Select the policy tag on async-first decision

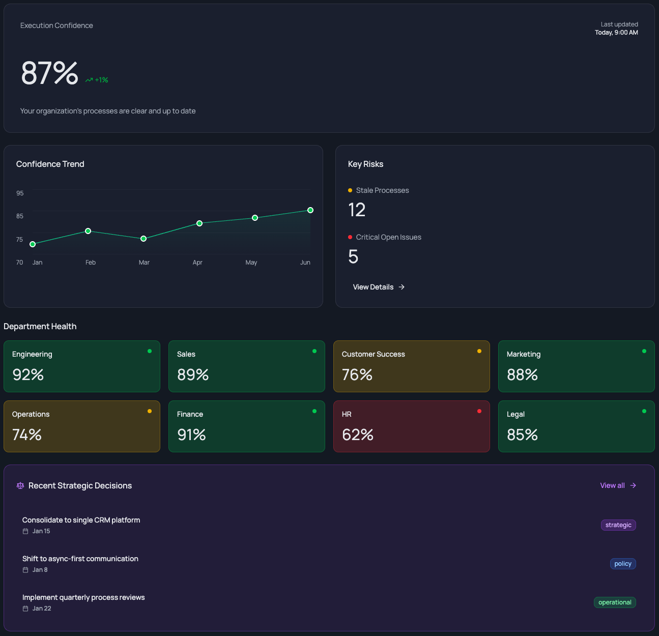click(x=623, y=563)
